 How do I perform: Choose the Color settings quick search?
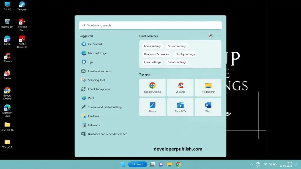point(153,62)
